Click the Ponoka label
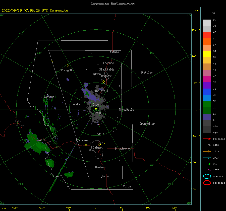 115,52
